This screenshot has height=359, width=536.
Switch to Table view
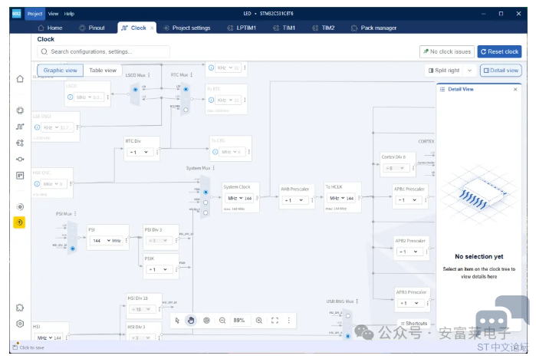pyautogui.click(x=103, y=71)
